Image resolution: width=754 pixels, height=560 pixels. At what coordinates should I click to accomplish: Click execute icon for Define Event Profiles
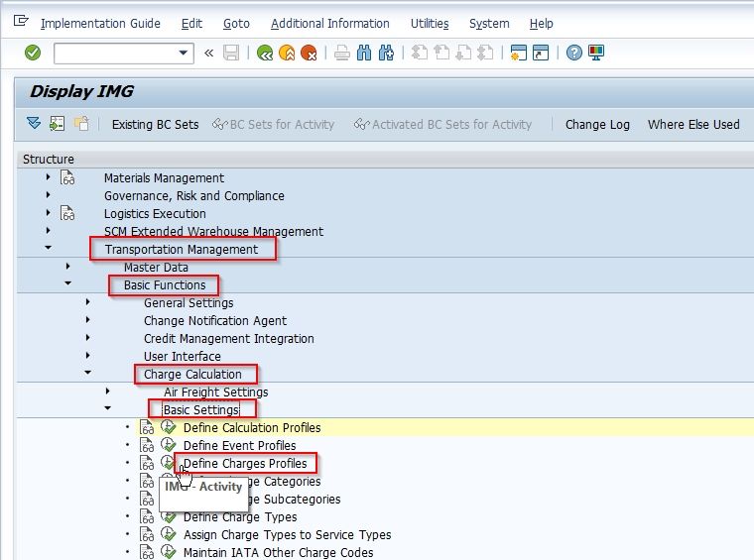tap(169, 445)
